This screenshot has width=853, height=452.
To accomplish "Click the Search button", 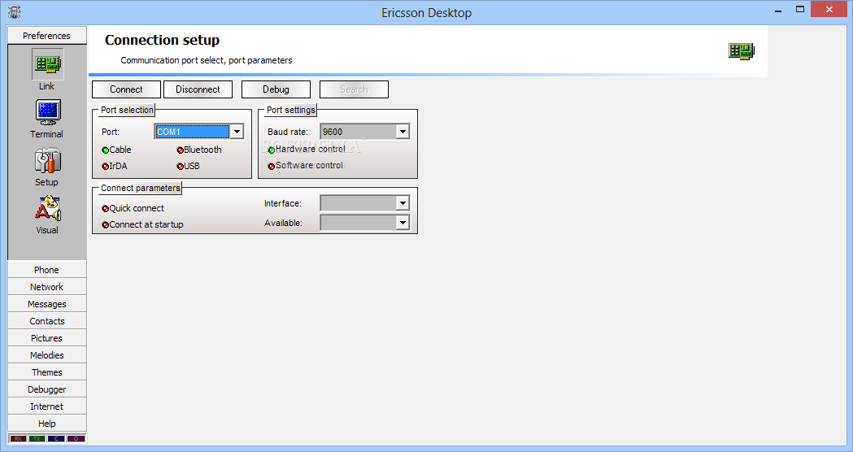I will pyautogui.click(x=355, y=89).
